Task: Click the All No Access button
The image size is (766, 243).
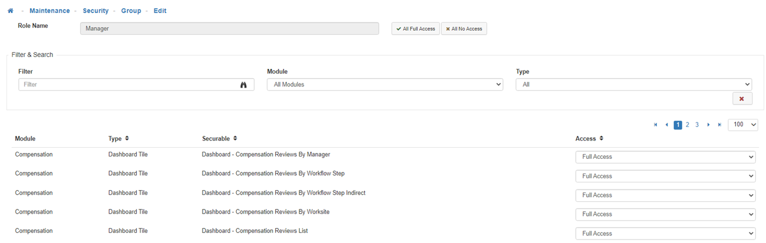Action: click(464, 29)
